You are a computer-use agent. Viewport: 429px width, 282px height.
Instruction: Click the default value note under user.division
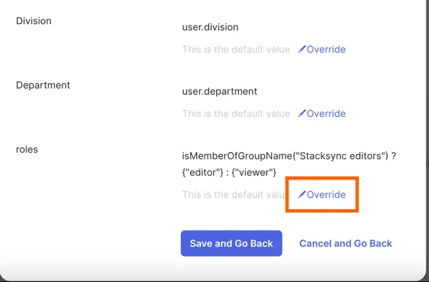[x=236, y=50]
